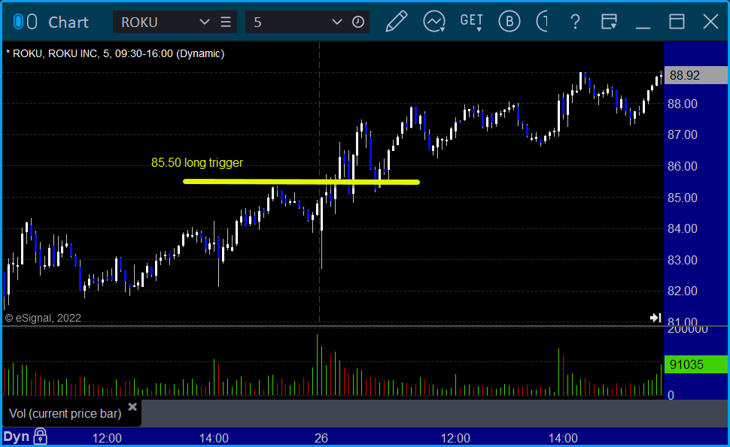Click the scroll-to-latest bar arrow icon

(x=655, y=318)
